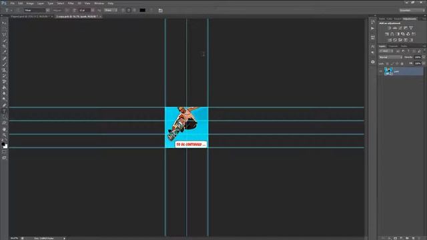Select the Eyedropper tool
427x240 pixels.
[x=4, y=52]
